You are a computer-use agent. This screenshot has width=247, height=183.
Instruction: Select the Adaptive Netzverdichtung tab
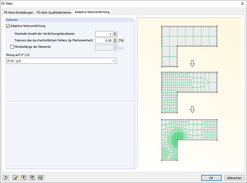tap(92, 12)
